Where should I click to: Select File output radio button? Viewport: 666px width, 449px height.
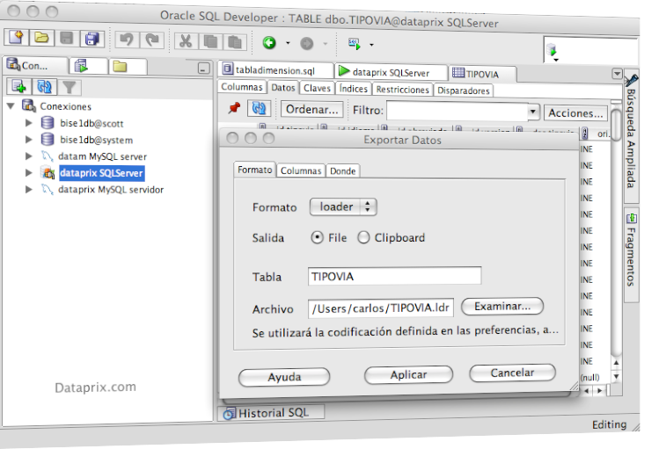point(317,237)
